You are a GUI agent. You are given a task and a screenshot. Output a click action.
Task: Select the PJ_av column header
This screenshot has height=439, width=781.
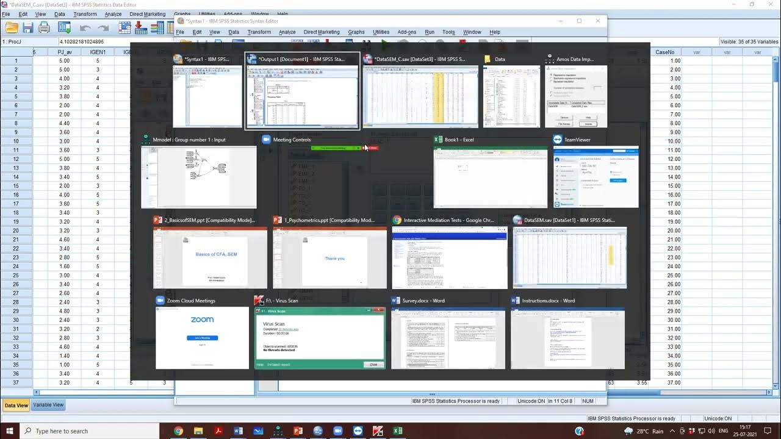64,52
